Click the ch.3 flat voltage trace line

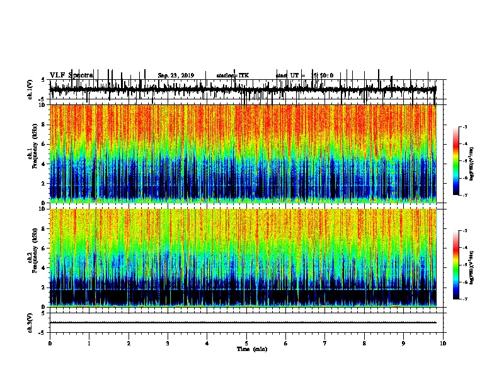click(x=243, y=323)
